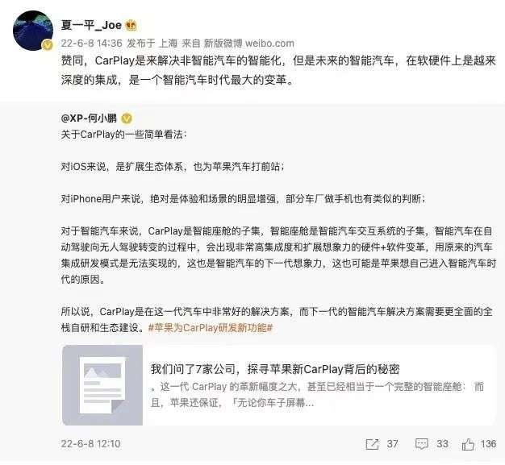Open article 我们问了7家公司 title

(275, 369)
